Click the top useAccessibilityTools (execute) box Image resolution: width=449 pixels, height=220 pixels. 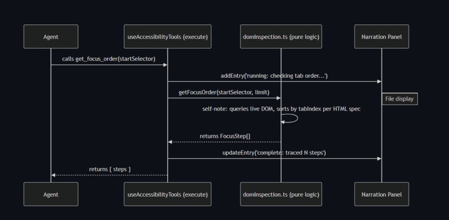point(168,37)
